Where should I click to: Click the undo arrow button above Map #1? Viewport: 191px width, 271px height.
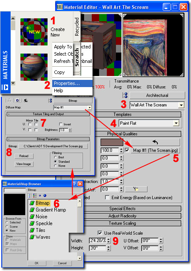[155, 142]
